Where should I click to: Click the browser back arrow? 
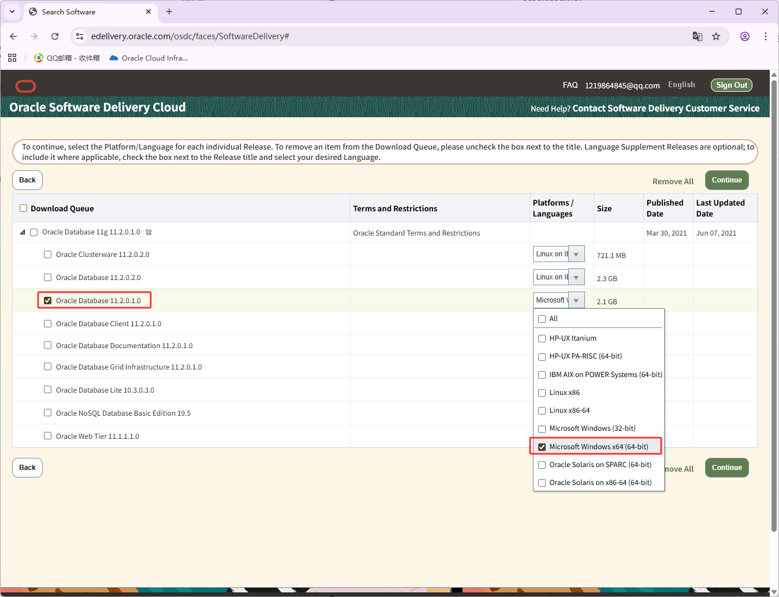[x=13, y=36]
